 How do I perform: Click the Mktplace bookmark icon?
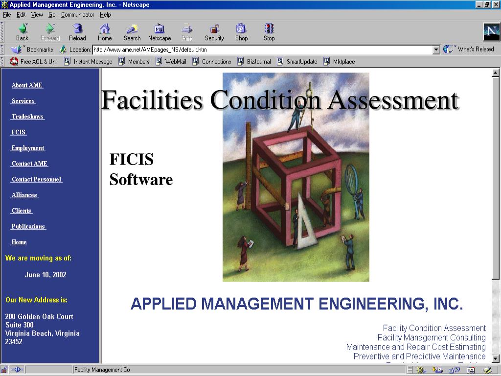point(326,61)
